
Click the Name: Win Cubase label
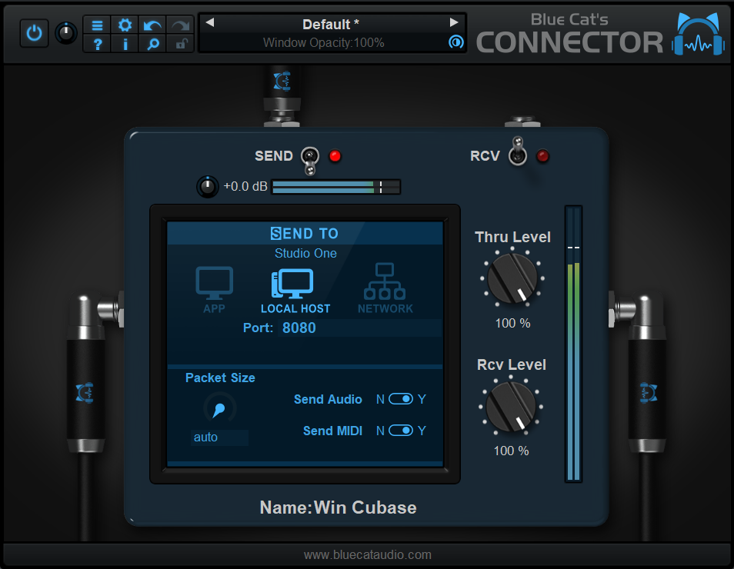(x=338, y=507)
